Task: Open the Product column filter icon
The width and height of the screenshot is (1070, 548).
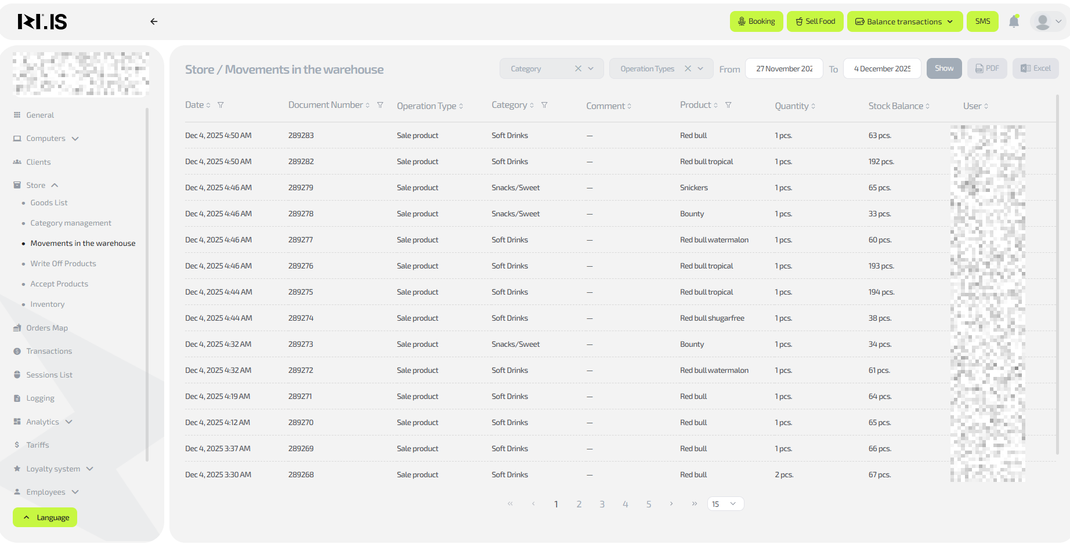Action: (728, 105)
